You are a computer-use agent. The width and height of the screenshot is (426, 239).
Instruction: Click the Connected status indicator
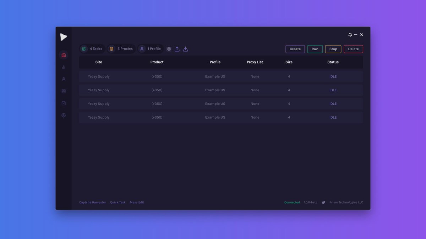tap(292, 203)
